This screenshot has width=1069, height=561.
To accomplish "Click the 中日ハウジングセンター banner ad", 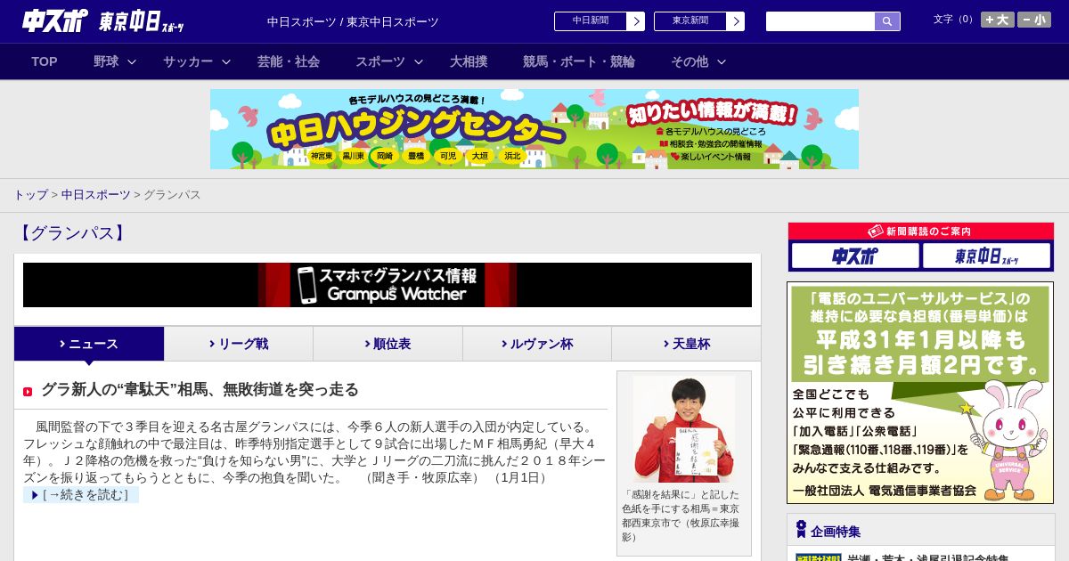I will pos(534,129).
